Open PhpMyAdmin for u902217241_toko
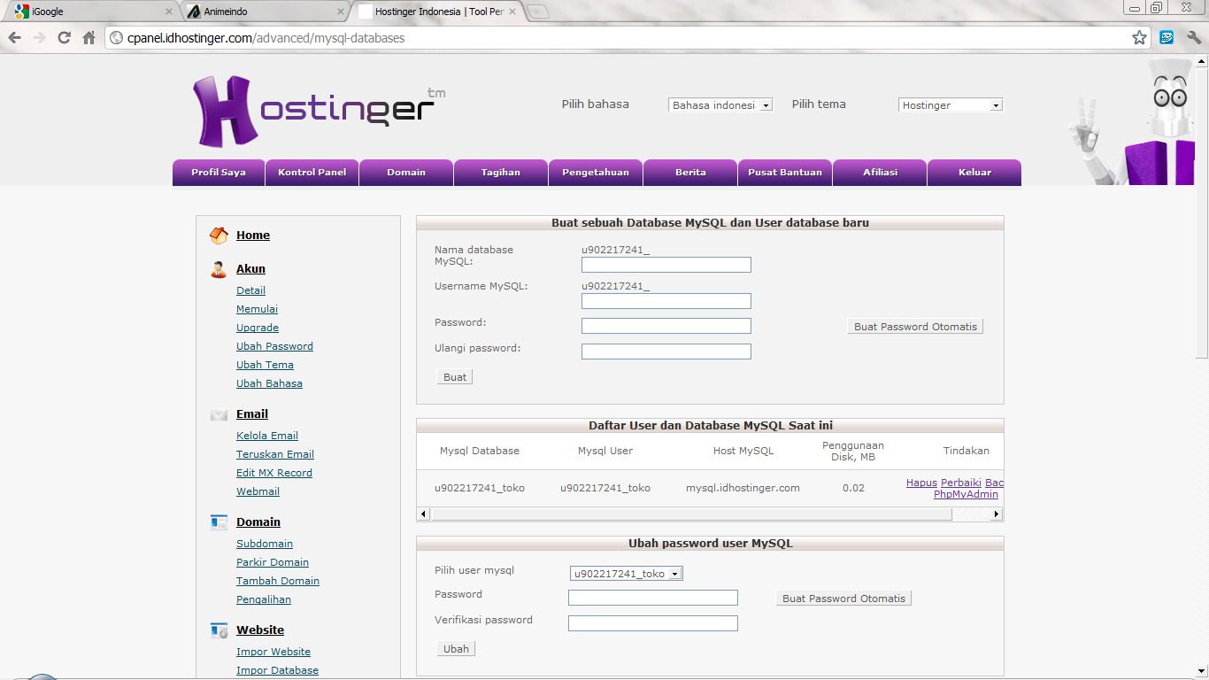This screenshot has width=1209, height=680. (x=966, y=494)
